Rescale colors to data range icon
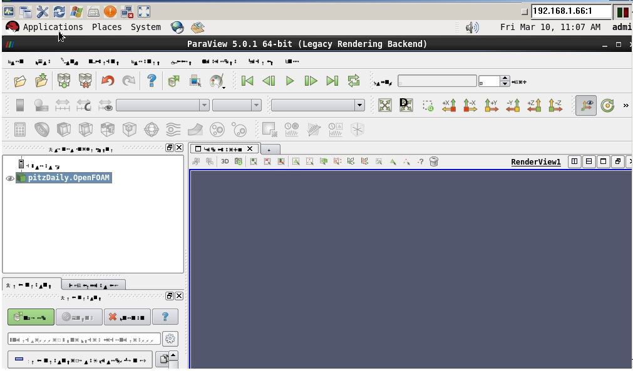 [63, 106]
